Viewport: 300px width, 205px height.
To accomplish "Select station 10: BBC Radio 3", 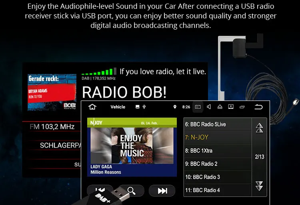I will [218, 177].
